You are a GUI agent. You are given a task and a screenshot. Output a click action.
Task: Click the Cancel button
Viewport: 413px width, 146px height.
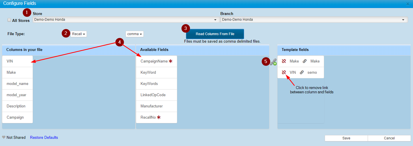389,138
